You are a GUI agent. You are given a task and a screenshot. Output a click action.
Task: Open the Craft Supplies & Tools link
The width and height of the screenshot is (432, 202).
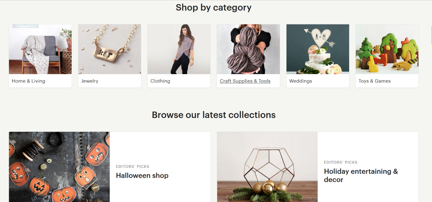[x=245, y=81]
